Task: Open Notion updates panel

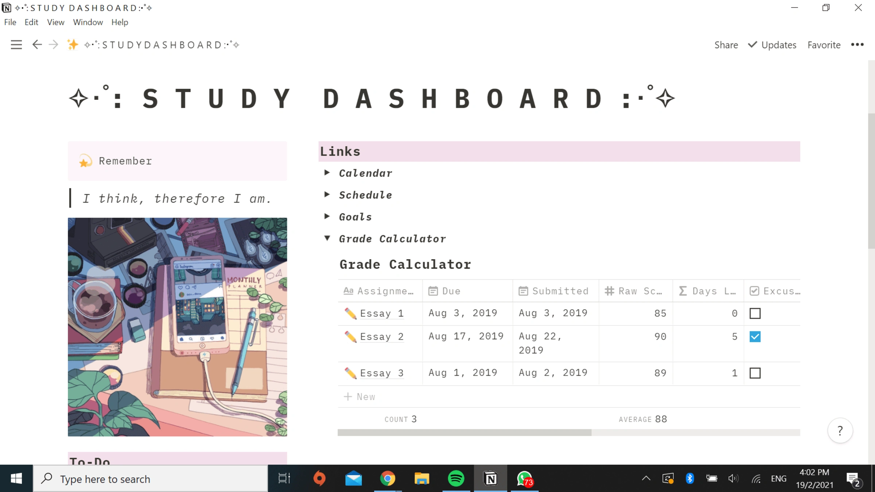Action: [772, 45]
